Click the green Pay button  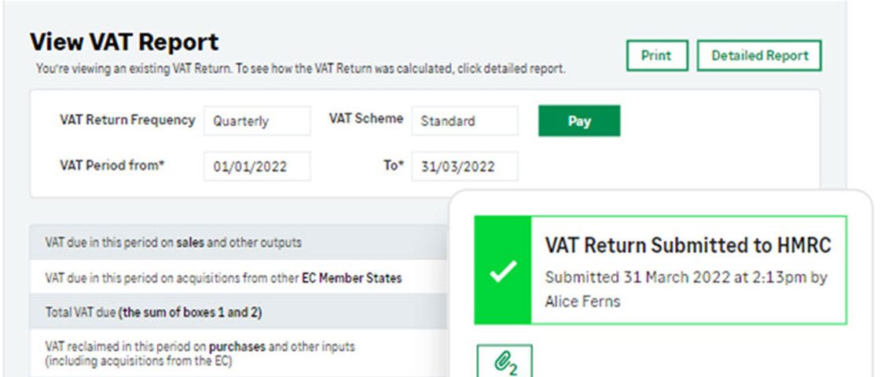579,121
